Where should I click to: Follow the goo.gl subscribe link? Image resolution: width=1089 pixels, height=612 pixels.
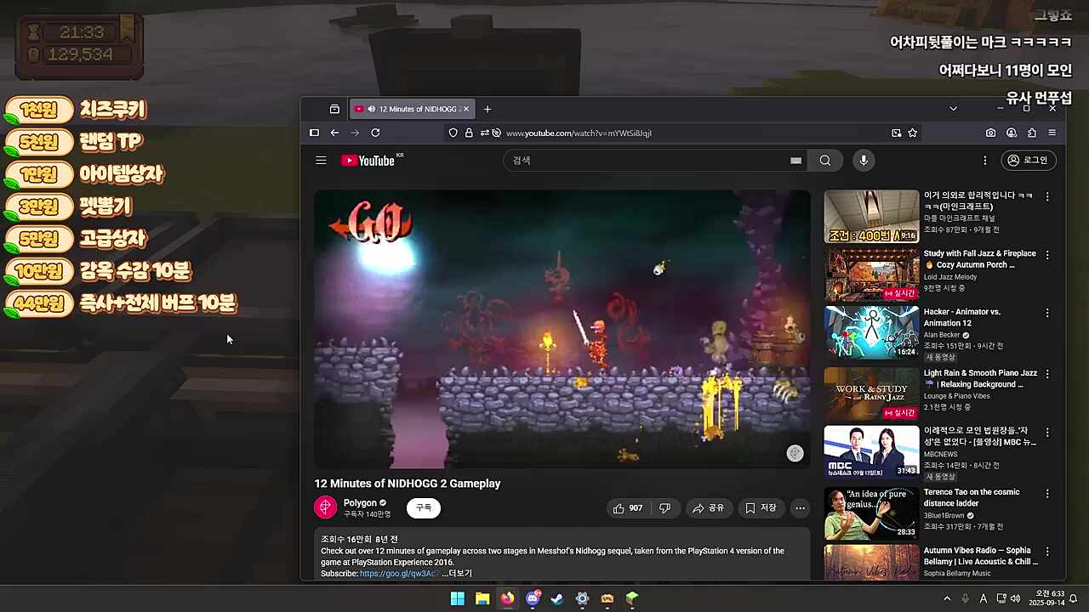tap(398, 574)
